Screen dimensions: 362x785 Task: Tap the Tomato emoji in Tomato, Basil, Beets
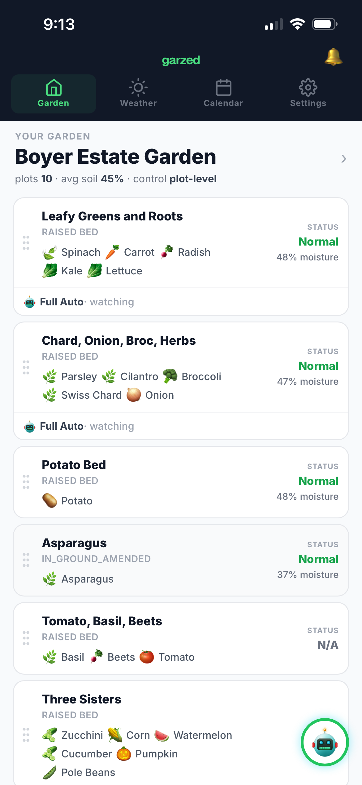pos(147,657)
